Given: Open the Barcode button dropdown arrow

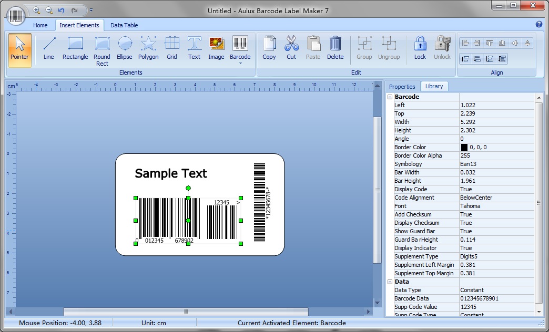Looking at the screenshot, I should coord(240,64).
